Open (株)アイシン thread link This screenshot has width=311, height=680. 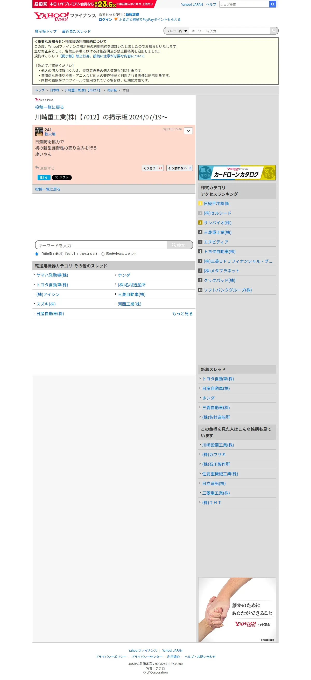tap(48, 294)
